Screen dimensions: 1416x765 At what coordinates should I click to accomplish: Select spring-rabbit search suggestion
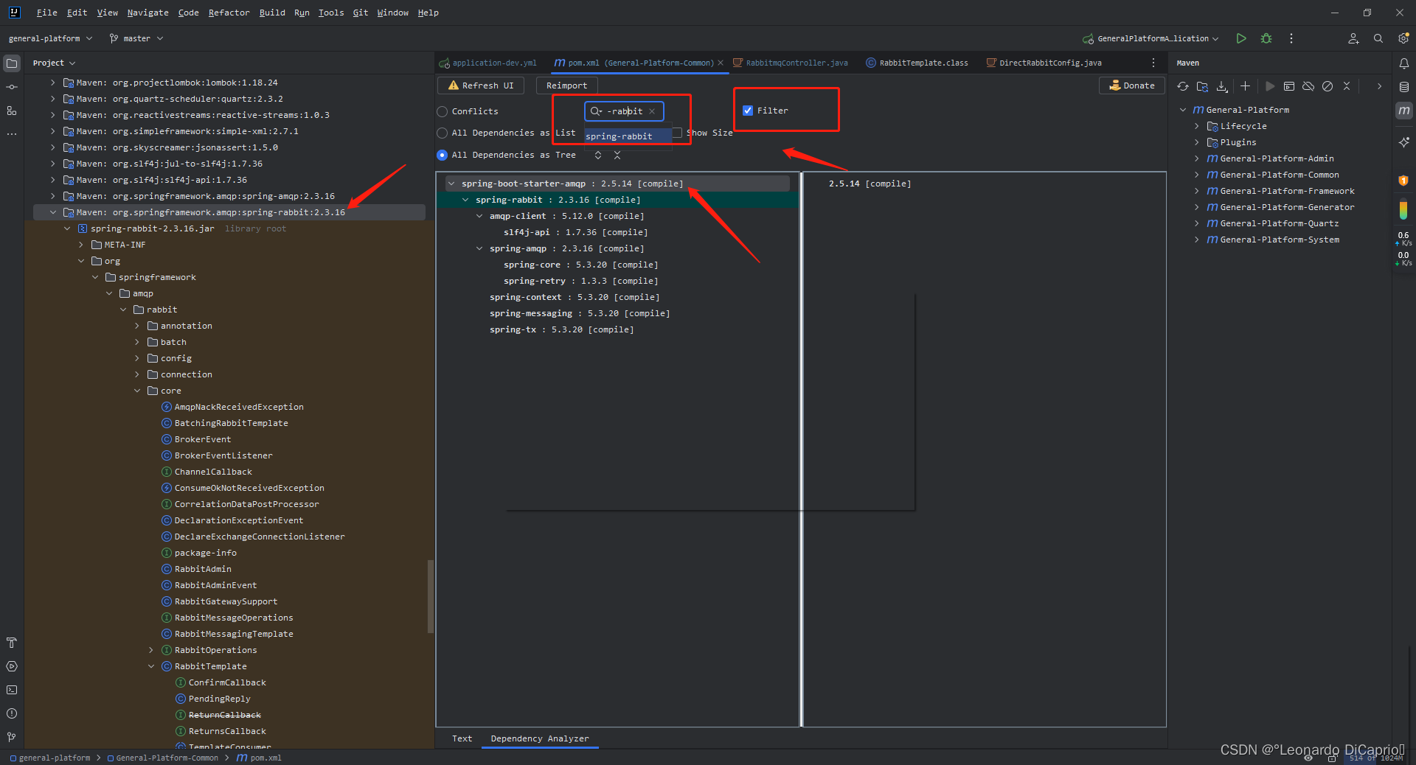point(628,136)
